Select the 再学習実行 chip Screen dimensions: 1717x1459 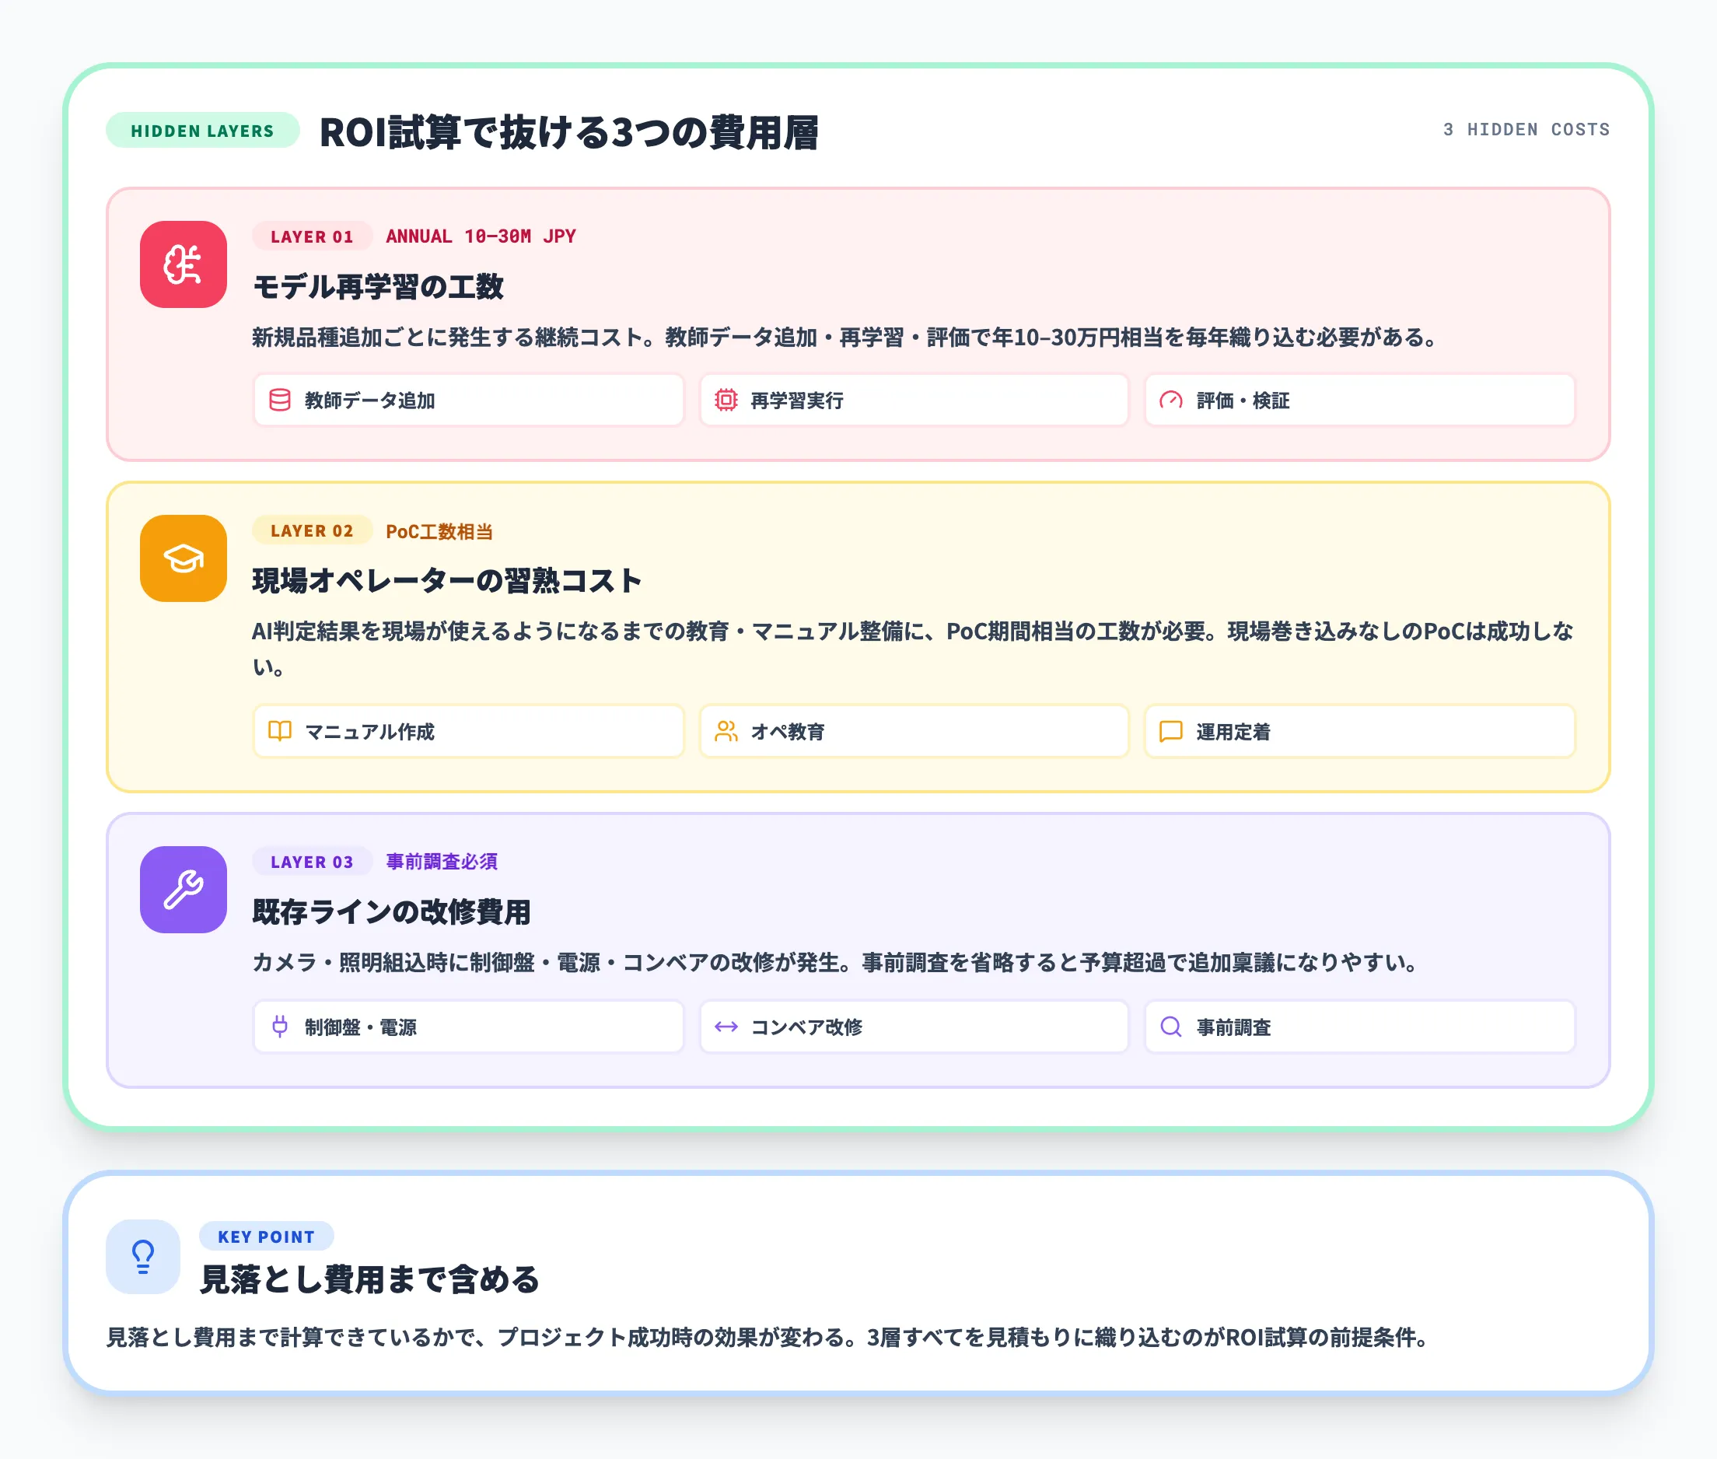point(914,401)
